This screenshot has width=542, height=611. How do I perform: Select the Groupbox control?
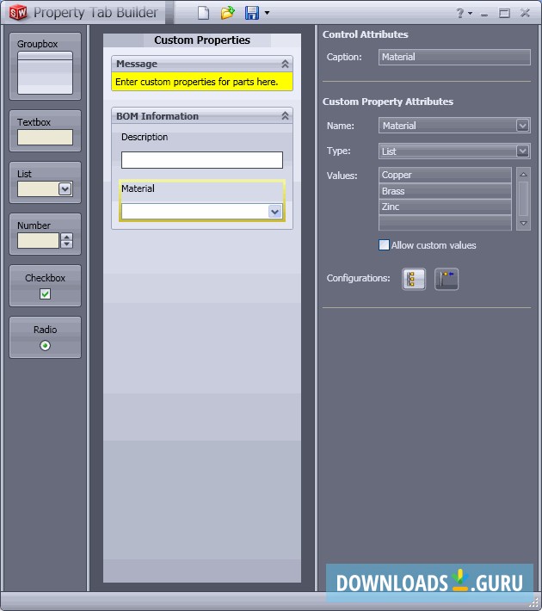[46, 66]
